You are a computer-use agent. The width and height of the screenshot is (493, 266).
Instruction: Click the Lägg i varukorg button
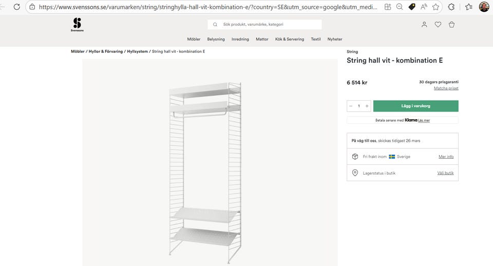click(415, 106)
